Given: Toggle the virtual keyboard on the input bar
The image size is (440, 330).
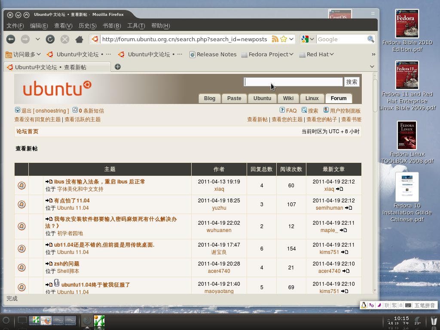Looking at the screenshot, I should (x=408, y=306).
